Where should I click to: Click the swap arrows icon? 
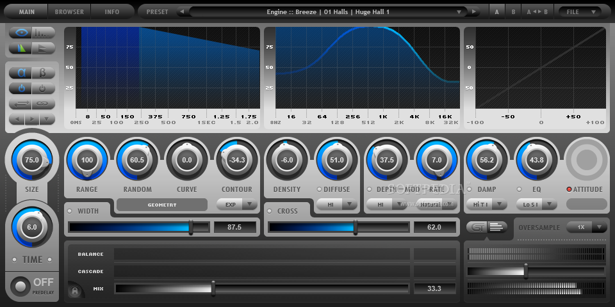20,104
